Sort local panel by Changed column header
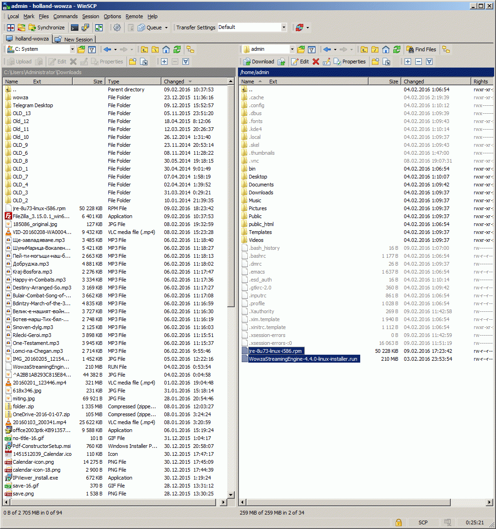The height and width of the screenshot is (529, 496). 194,82
